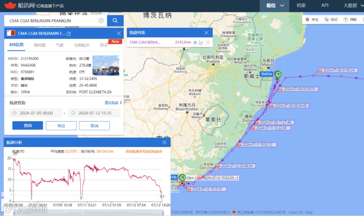
Task: Open the 大数据 menu item
Action: click(350, 5)
